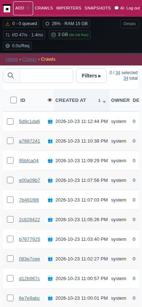Image resolution: width=142 pixels, height=307 pixels.
Task: Click the 34 total count link
Action: [126, 78]
